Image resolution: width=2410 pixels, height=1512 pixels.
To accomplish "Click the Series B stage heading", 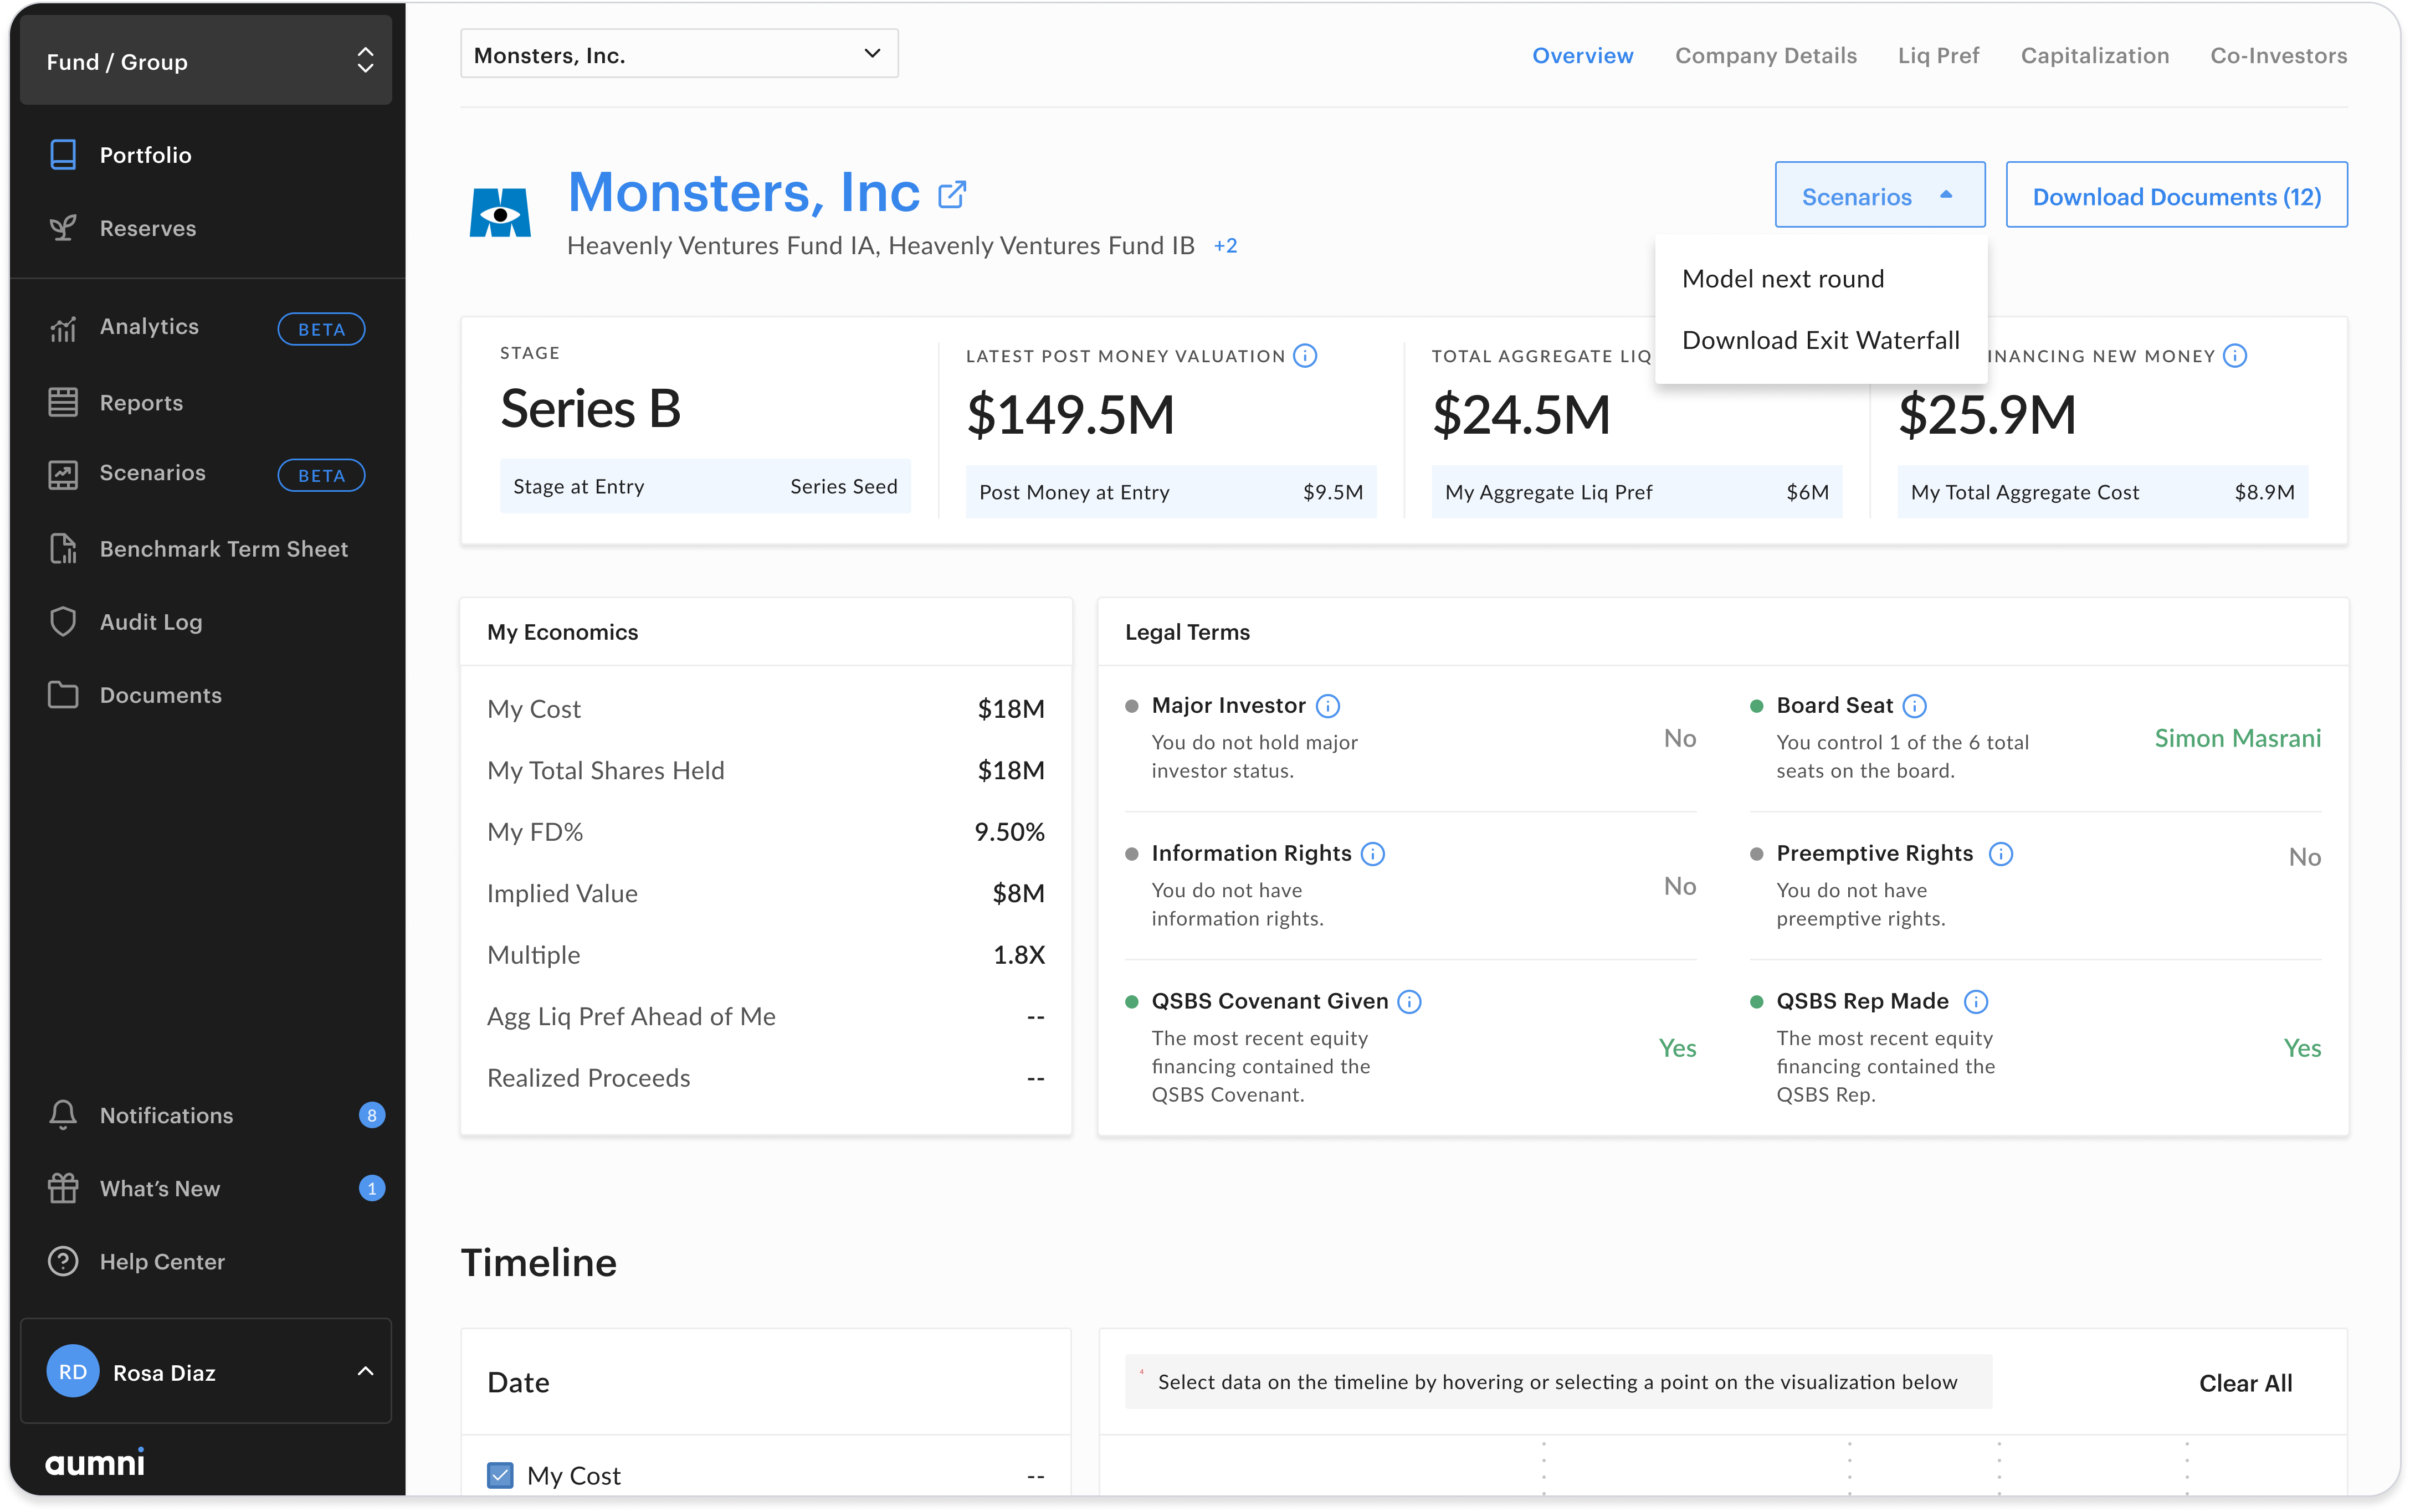I will coord(590,409).
